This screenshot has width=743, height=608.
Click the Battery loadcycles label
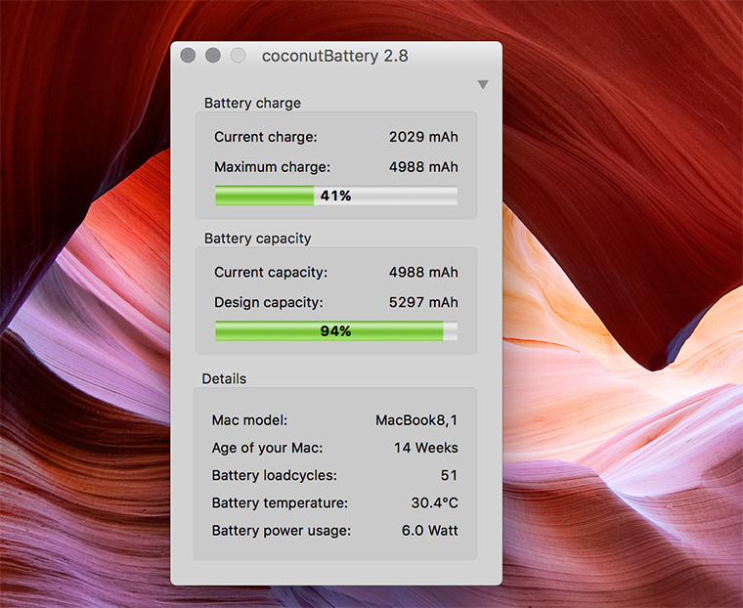(275, 475)
